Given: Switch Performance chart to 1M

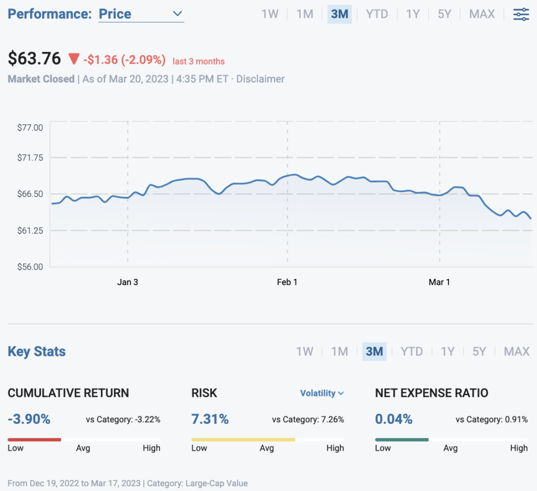Looking at the screenshot, I should 305,14.
